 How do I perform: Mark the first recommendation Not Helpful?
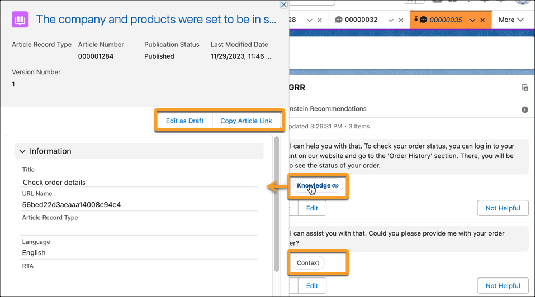[x=503, y=208]
